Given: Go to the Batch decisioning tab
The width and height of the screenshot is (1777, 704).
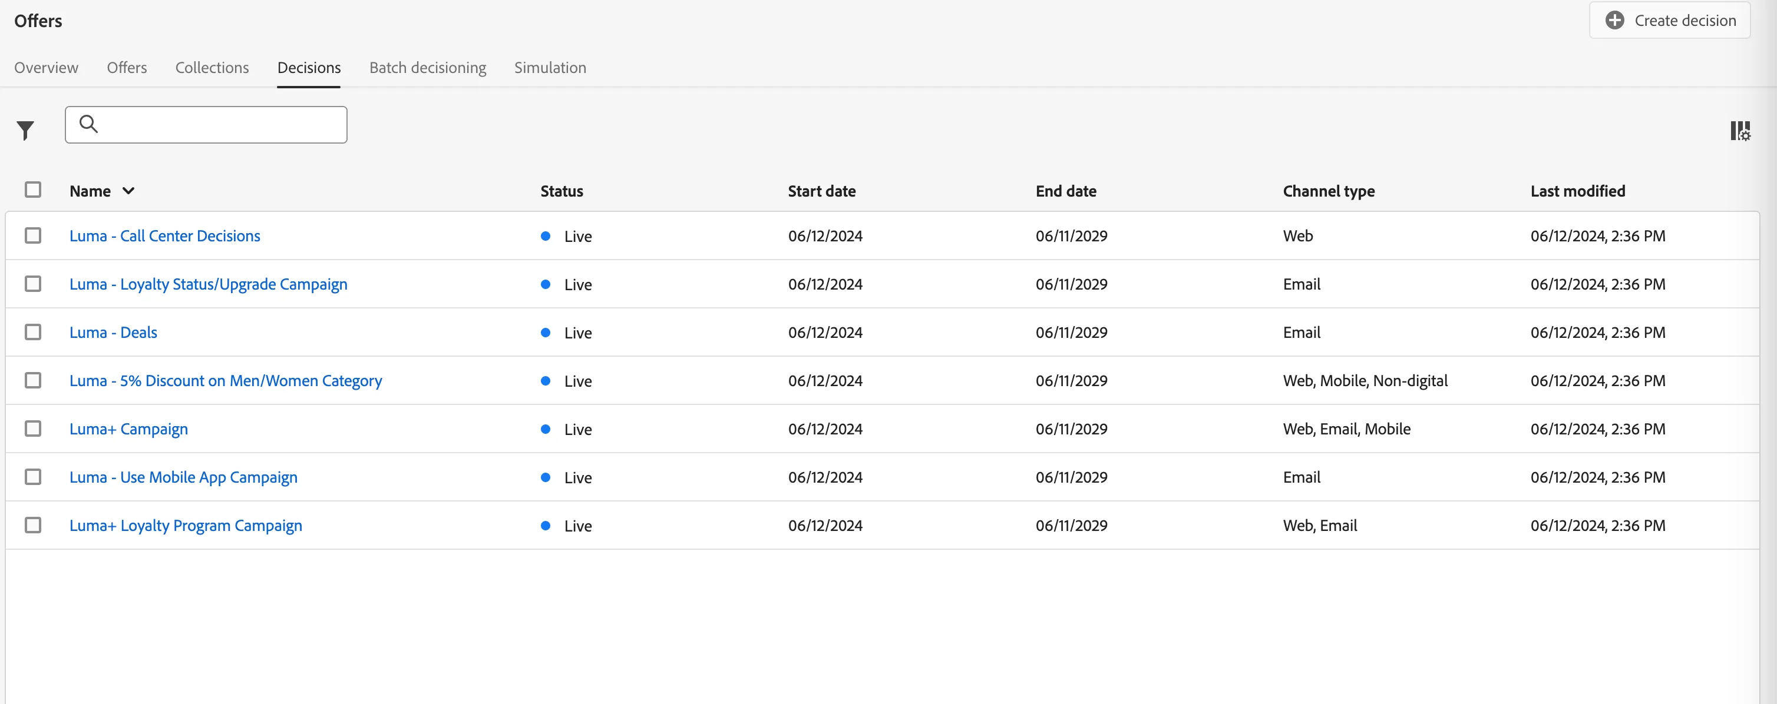Looking at the screenshot, I should [428, 68].
